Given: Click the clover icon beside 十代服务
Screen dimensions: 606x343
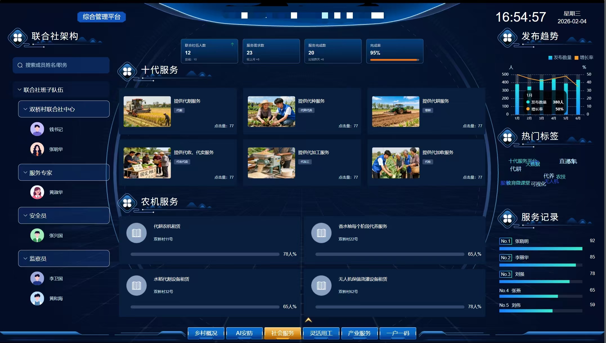Looking at the screenshot, I should (127, 71).
